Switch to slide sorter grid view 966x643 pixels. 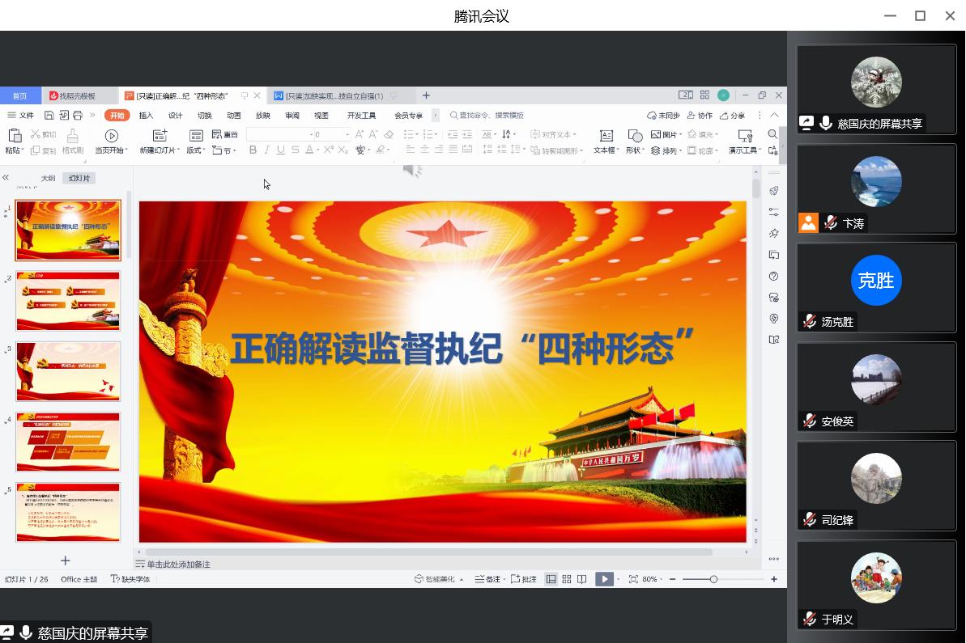(567, 579)
